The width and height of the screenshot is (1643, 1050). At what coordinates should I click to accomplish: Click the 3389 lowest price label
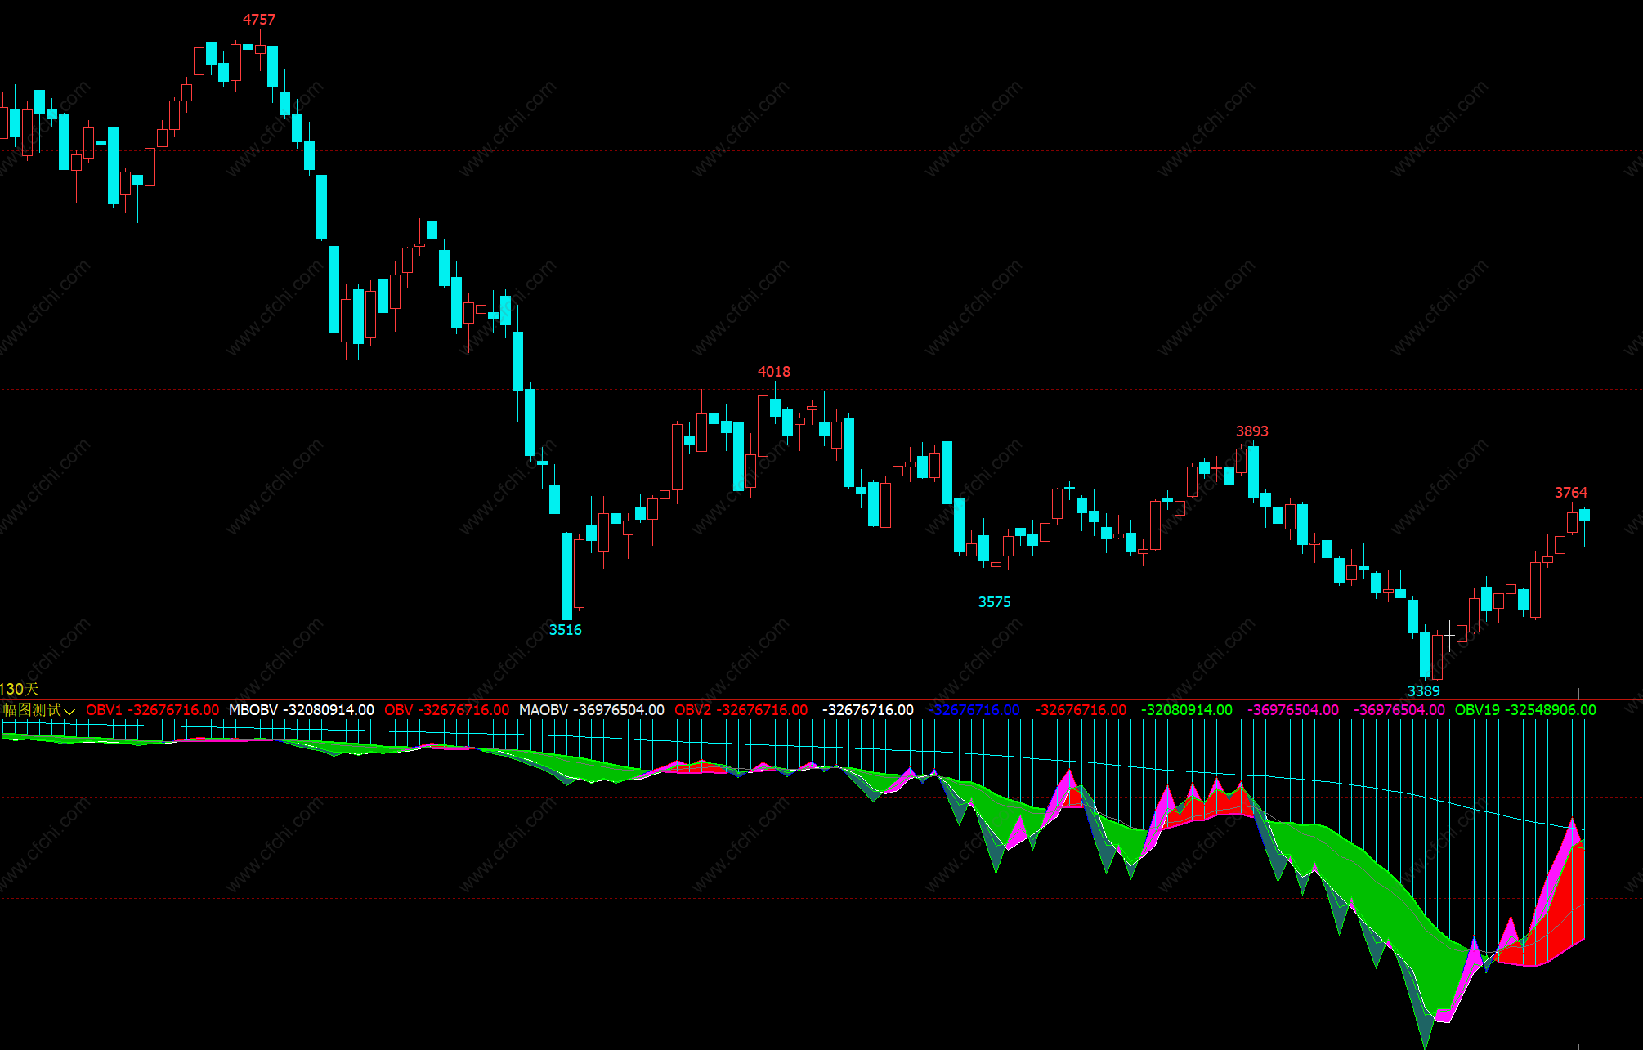pyautogui.click(x=1423, y=691)
